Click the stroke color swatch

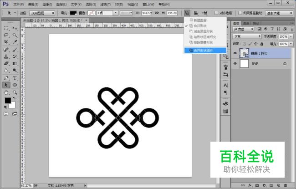pos(92,13)
